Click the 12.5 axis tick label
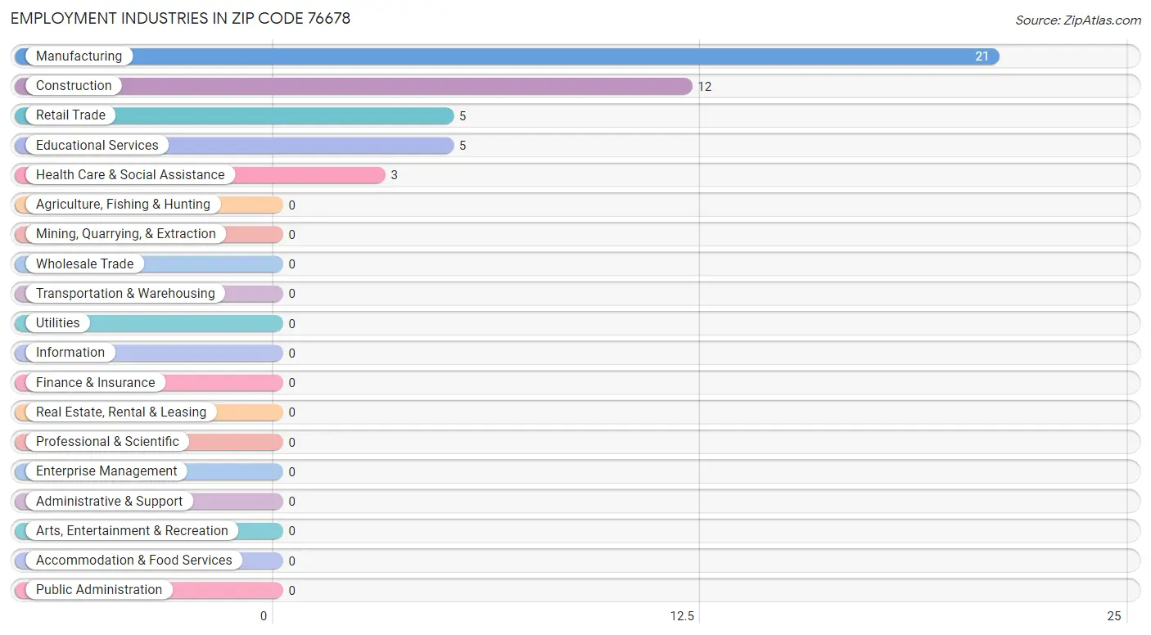This screenshot has height=635, width=1151. (x=682, y=616)
